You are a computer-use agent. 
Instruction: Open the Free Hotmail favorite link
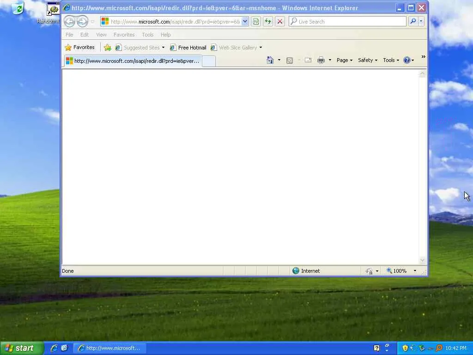188,48
